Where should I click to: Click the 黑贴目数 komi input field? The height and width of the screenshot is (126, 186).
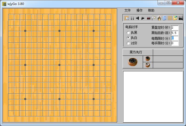pos(175,33)
